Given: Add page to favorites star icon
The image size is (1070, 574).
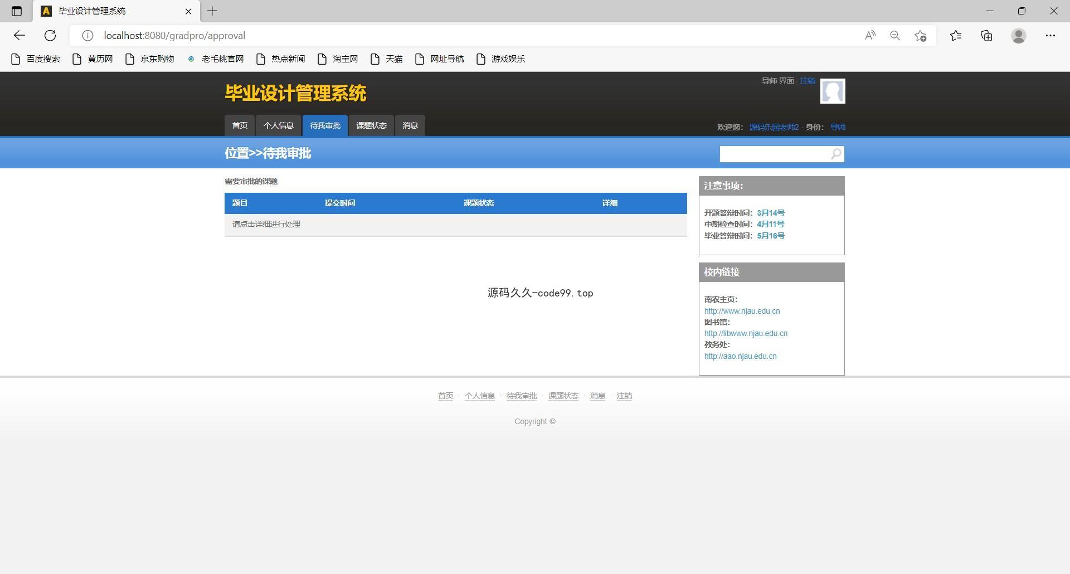Looking at the screenshot, I should click(x=920, y=36).
